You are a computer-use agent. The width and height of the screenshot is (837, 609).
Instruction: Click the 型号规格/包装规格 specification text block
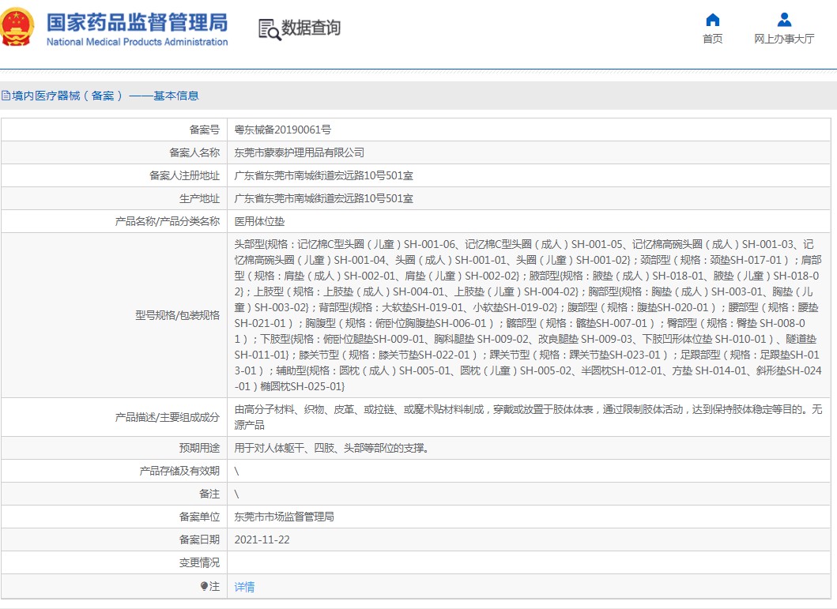[x=528, y=315]
